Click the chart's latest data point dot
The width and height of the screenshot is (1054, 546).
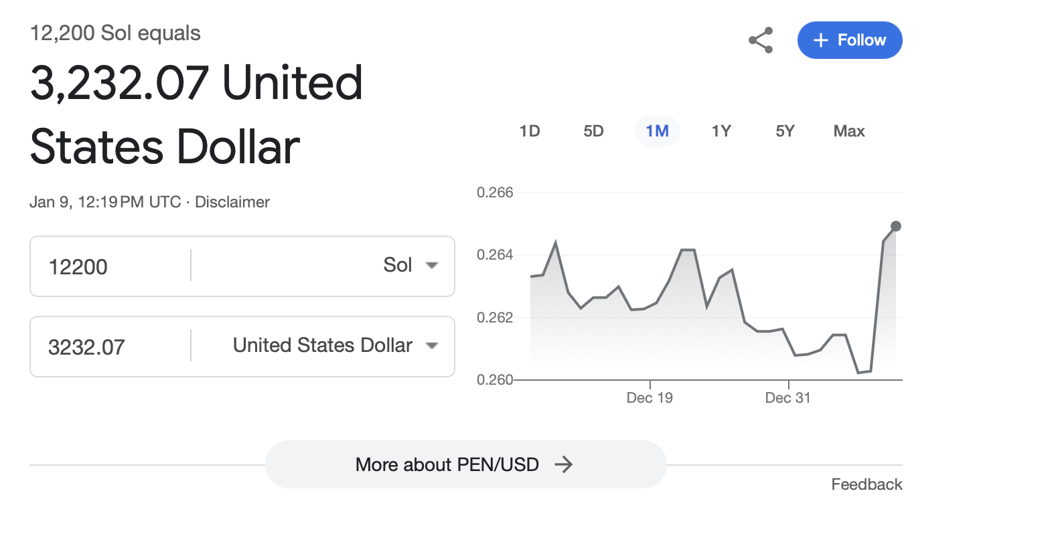896,226
